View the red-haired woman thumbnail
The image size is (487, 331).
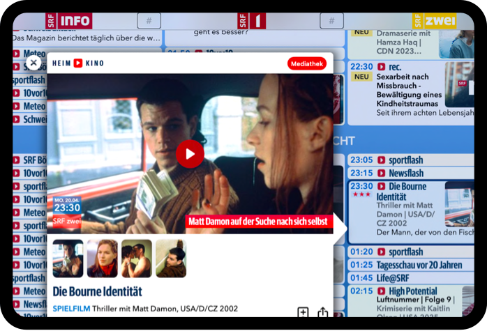pyautogui.click(x=102, y=259)
